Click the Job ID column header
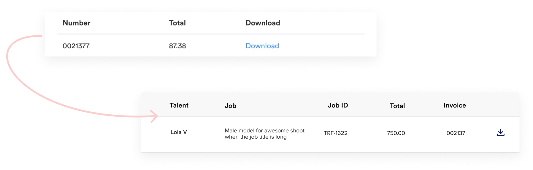533x170 pixels. pos(338,105)
